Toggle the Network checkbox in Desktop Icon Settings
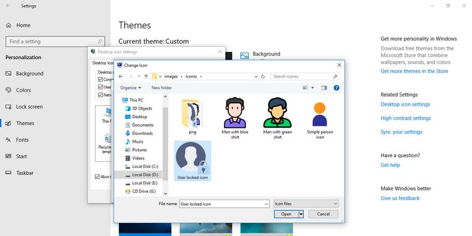Image resolution: width=472 pixels, height=236 pixels. pos(101,95)
